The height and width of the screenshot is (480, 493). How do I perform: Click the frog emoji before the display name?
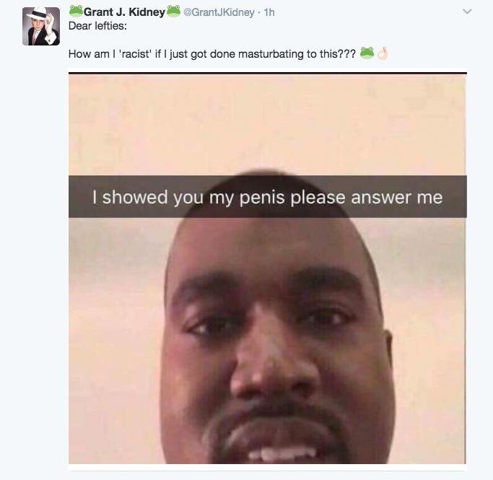pos(76,12)
